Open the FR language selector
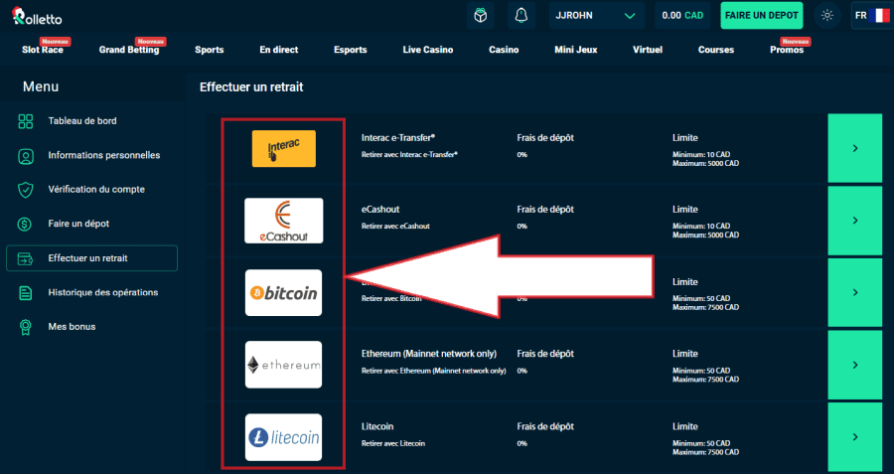Screen dimensions: 894x474 pos(870,15)
